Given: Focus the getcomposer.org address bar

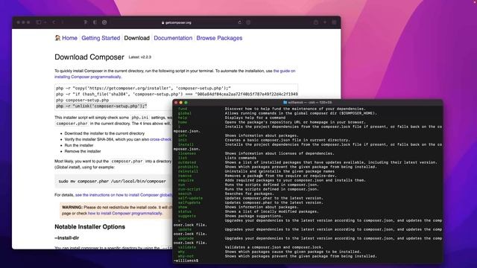Looking at the screenshot, I should [177, 22].
